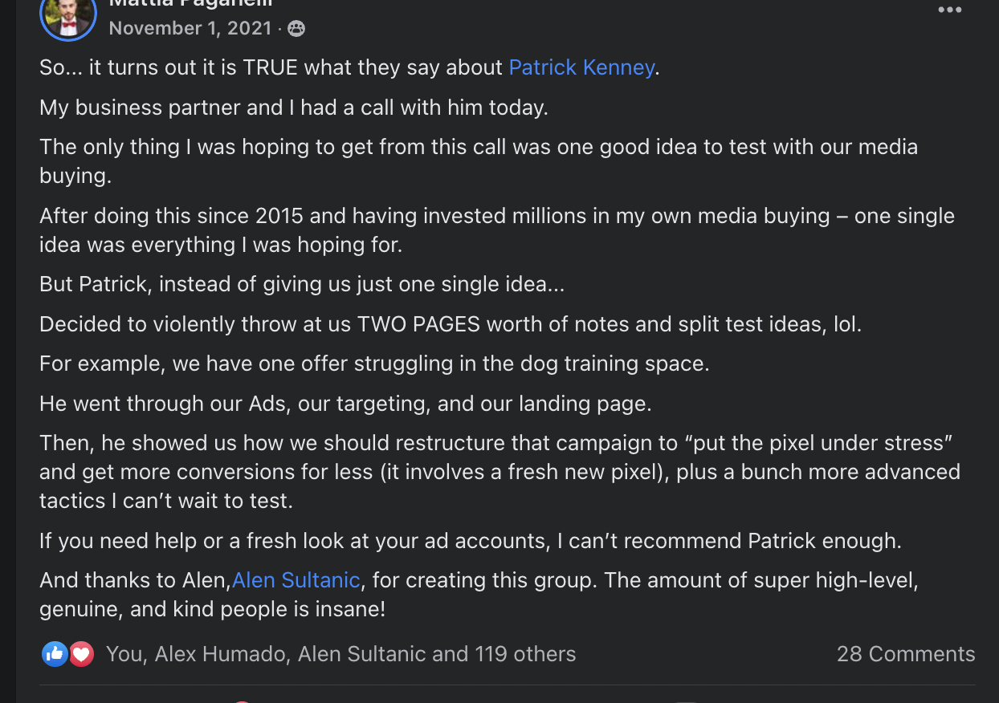This screenshot has height=703, width=999.
Task: Click the line 'He went through our Ads'
Action: tap(345, 403)
